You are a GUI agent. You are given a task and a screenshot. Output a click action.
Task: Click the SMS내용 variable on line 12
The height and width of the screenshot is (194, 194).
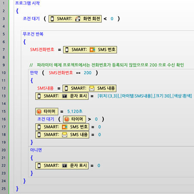(45, 88)
